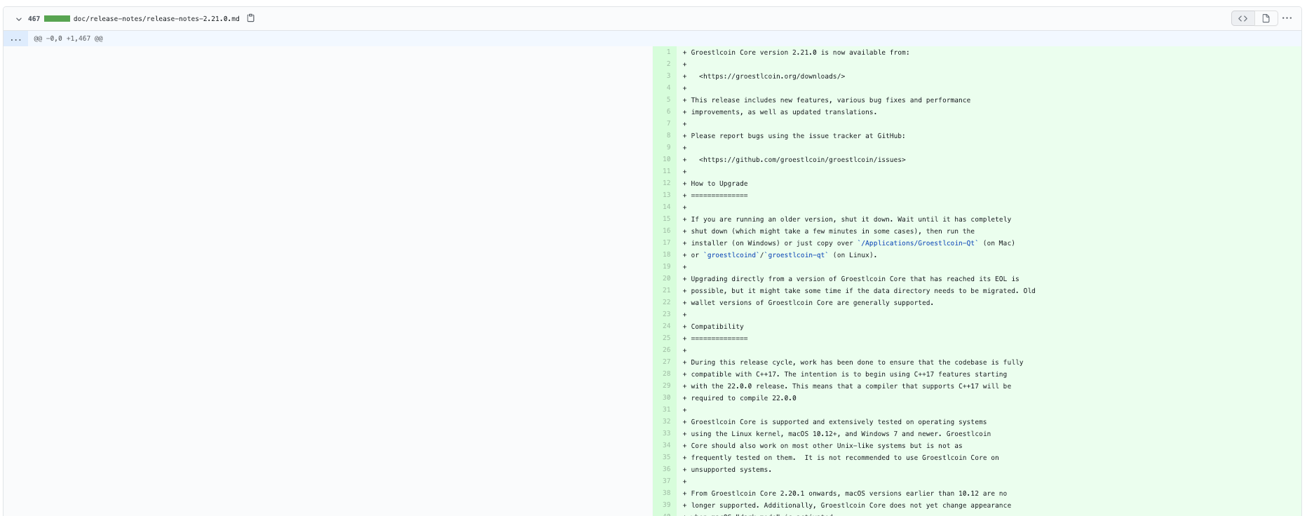Click the 'groestlcoind' code text
Viewport: 1307px width, 516px height.
point(732,255)
